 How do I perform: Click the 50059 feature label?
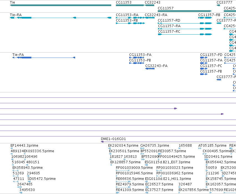tap(211, 168)
